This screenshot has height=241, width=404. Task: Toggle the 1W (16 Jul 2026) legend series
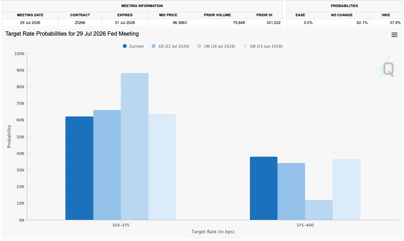(216, 46)
